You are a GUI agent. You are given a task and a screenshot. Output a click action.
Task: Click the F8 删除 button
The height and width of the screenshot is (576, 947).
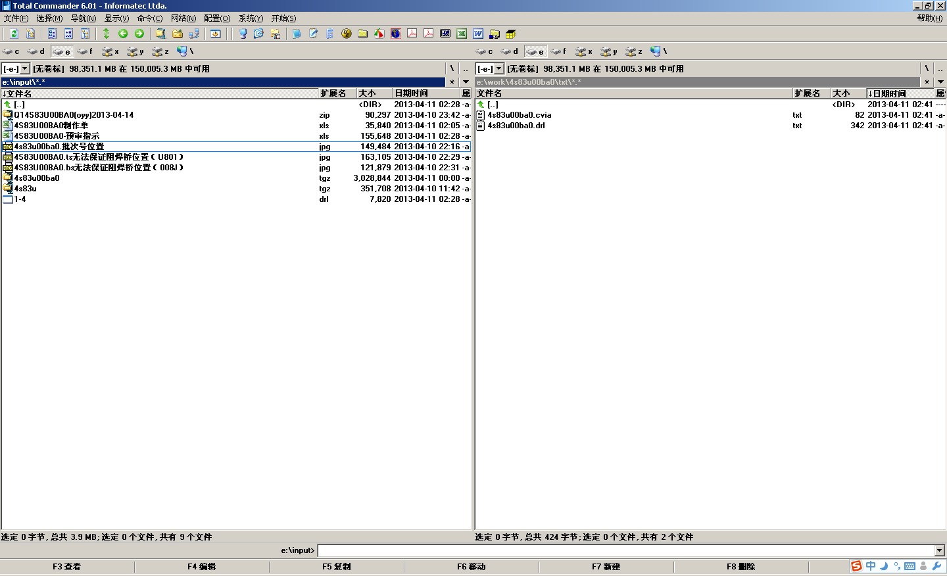point(741,566)
